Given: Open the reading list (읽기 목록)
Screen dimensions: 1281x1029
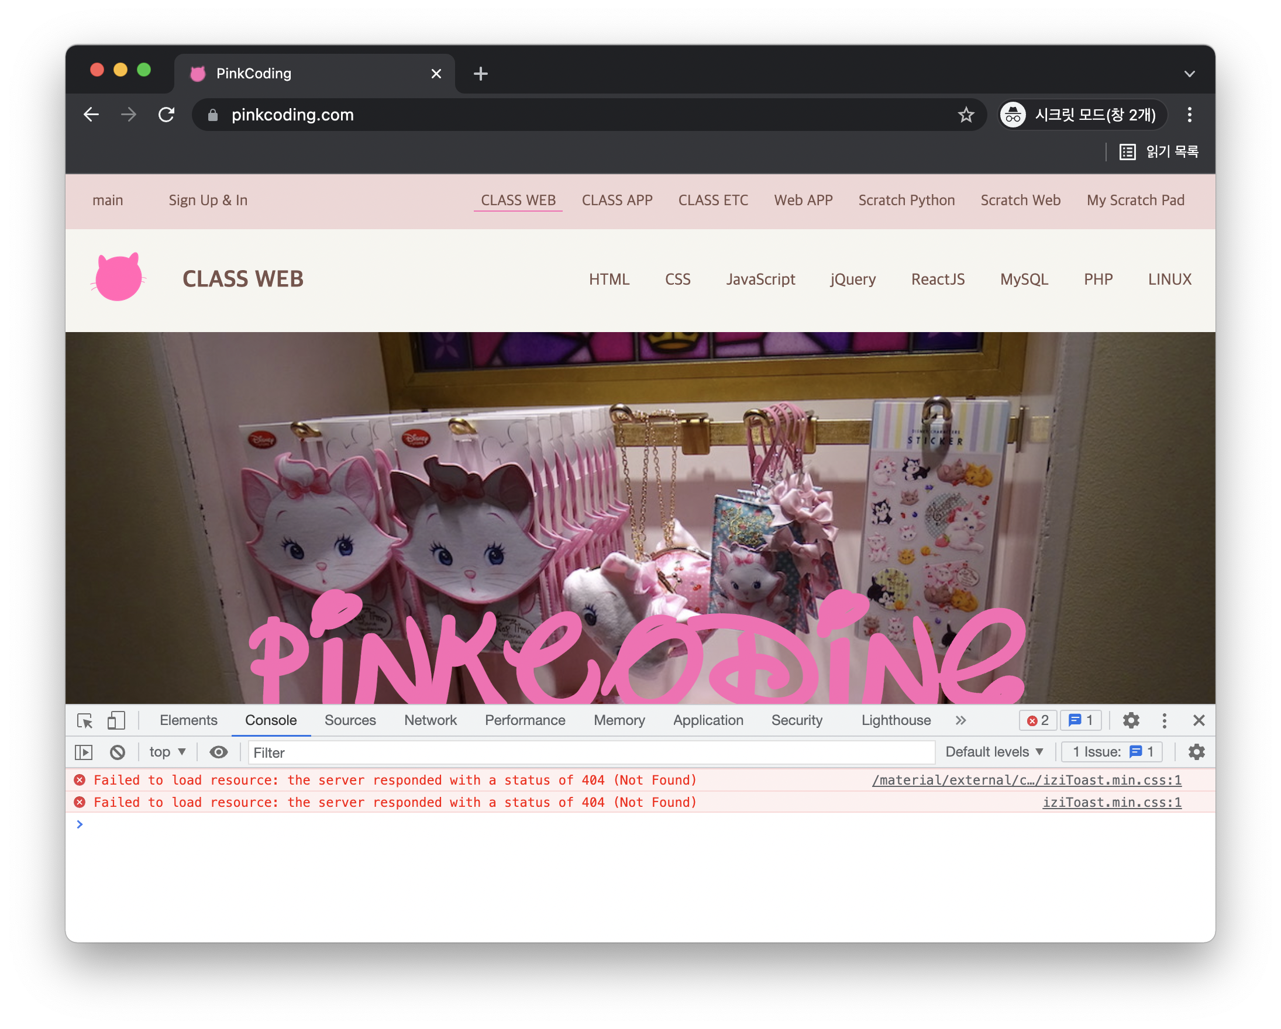Looking at the screenshot, I should (1159, 152).
